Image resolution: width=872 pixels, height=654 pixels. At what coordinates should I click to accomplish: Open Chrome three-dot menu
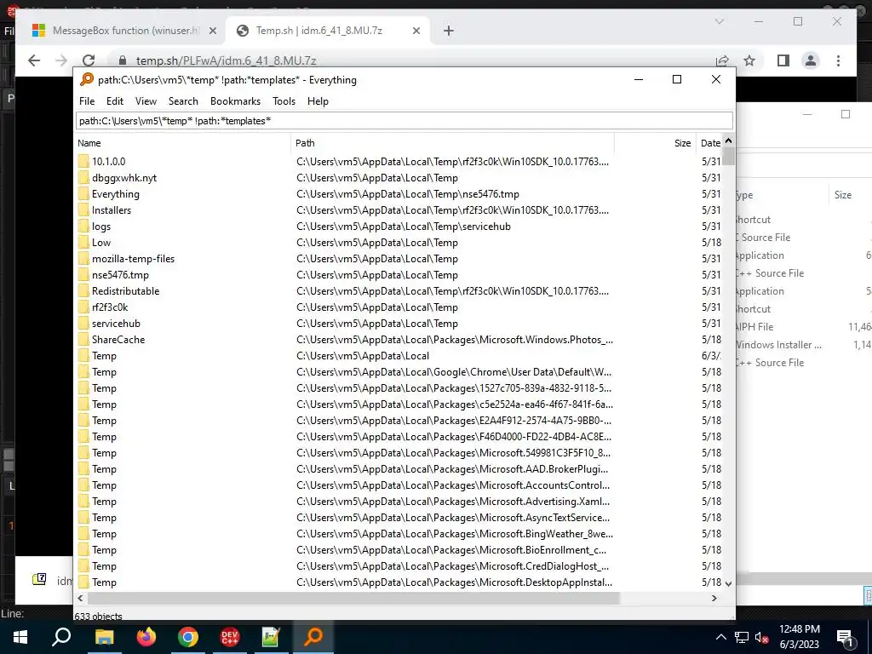(x=838, y=60)
